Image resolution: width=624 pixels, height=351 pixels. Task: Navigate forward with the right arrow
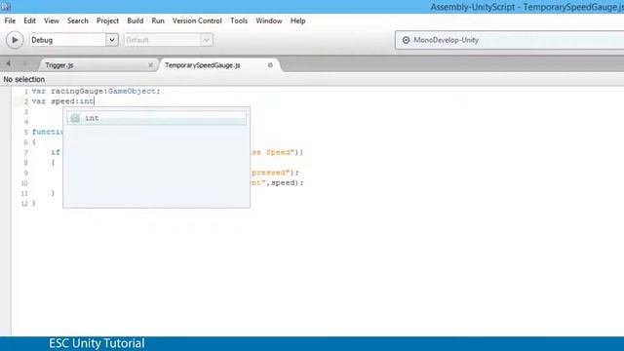(25, 63)
